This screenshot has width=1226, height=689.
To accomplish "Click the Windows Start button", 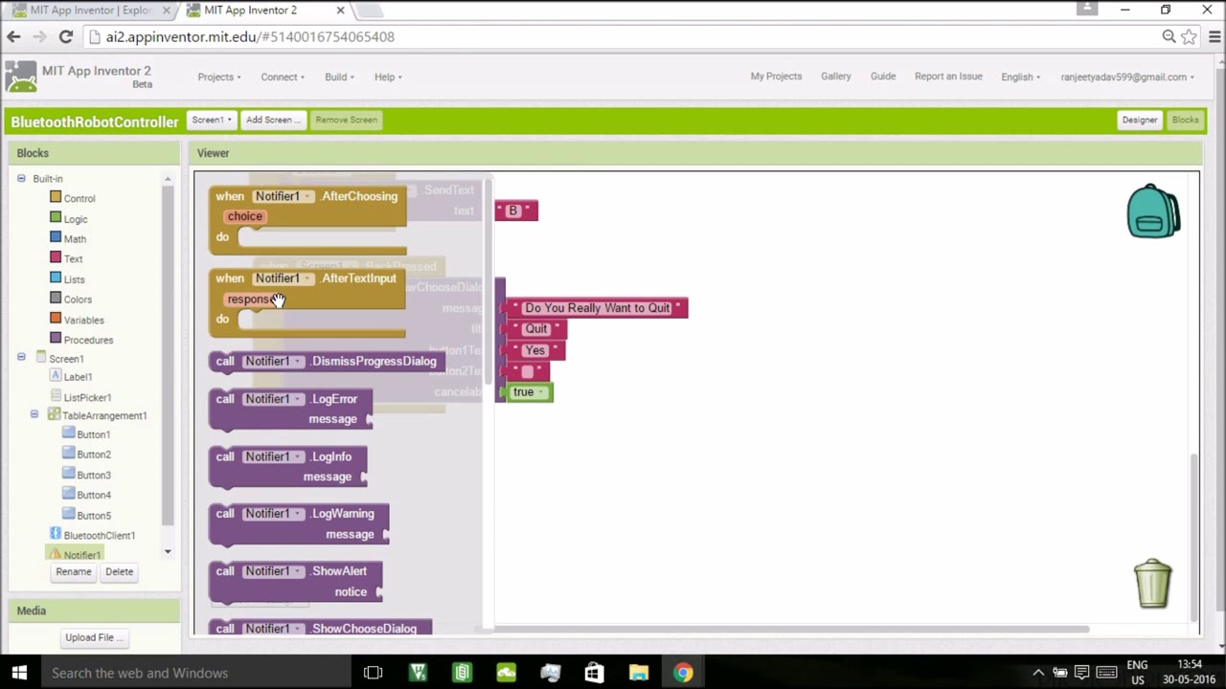I will coord(19,673).
